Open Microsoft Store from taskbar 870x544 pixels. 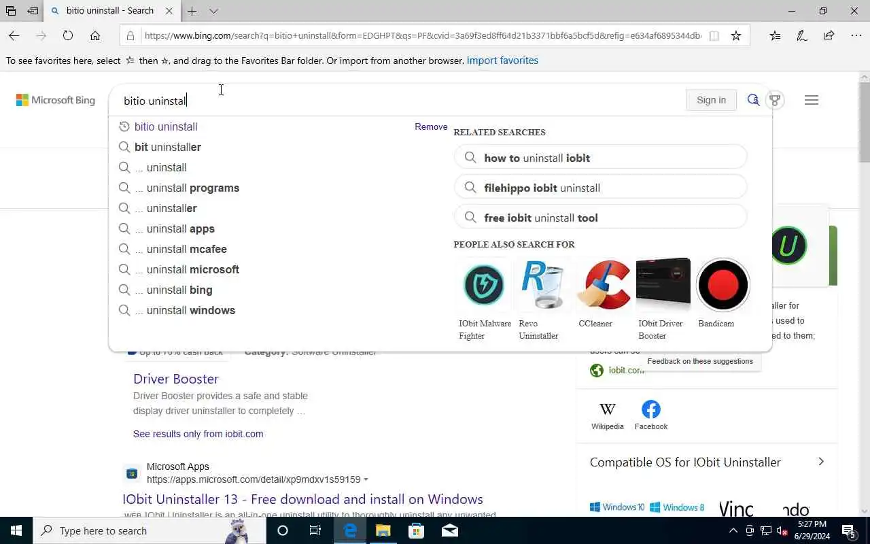pos(416,530)
